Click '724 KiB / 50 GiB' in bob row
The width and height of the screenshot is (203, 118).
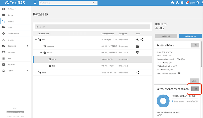click(107, 66)
